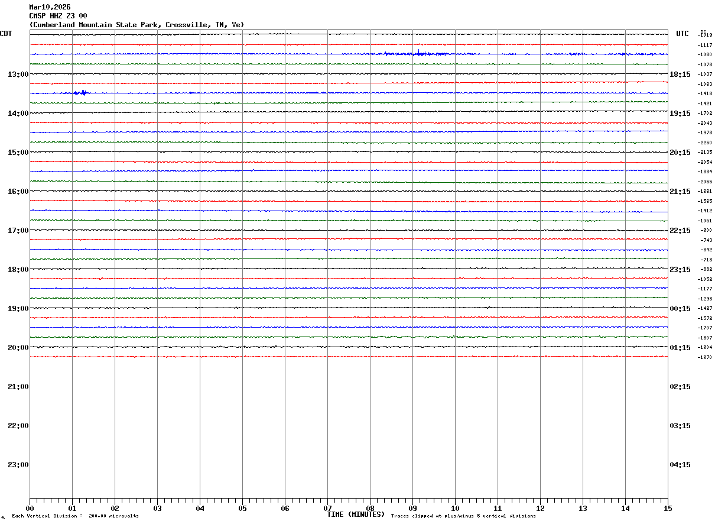Click the DC offset value -1970
Screen dimensions: 715x524
coord(706,357)
